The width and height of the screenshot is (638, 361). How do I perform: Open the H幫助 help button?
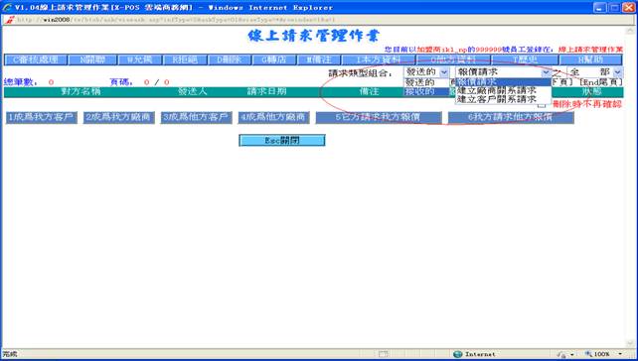tap(591, 60)
